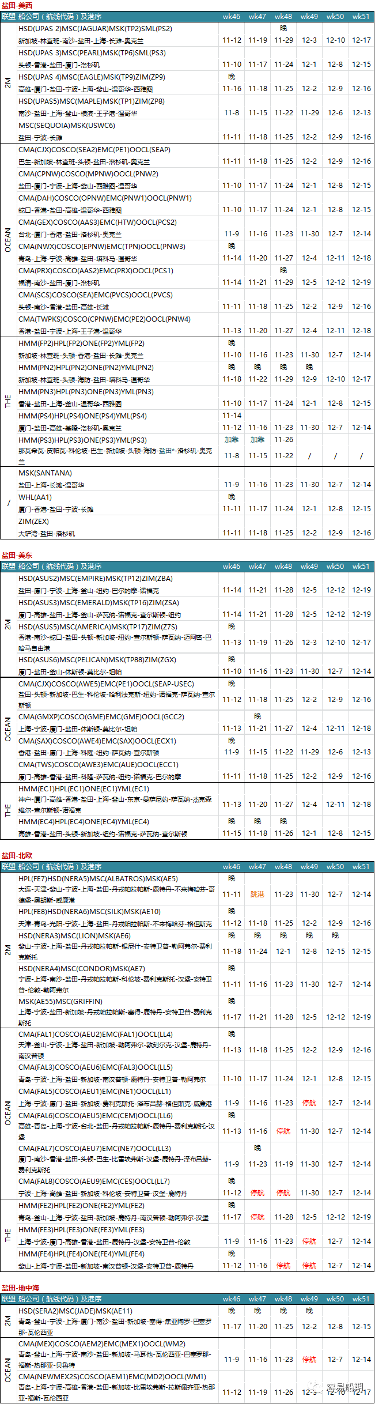Select service CMA(FAL7)COSCO(AEU7)EMC(NE7)OOCL(LL3)
Viewport: 375px width, 1404px height.
pyautogui.click(x=94, y=1148)
